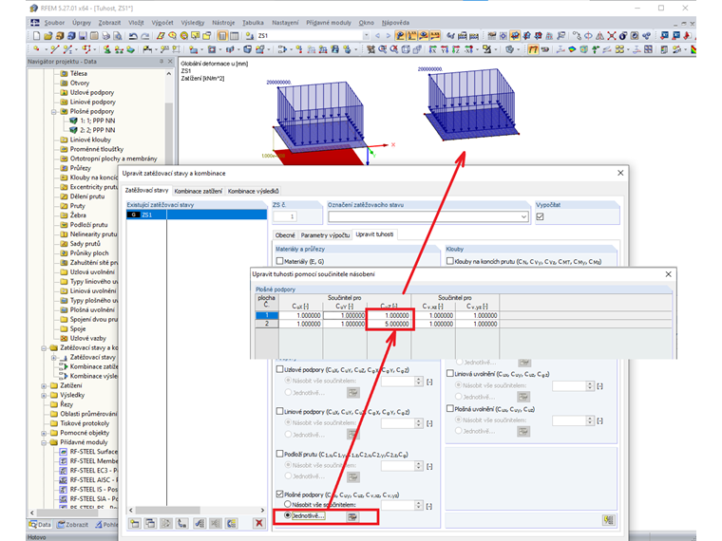The image size is (722, 541).
Task: Click the Print preview magnifier icon
Action: click(x=118, y=35)
